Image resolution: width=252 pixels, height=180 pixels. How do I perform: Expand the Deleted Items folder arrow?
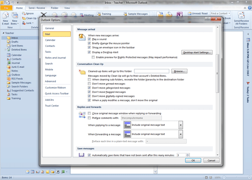pos(5,50)
